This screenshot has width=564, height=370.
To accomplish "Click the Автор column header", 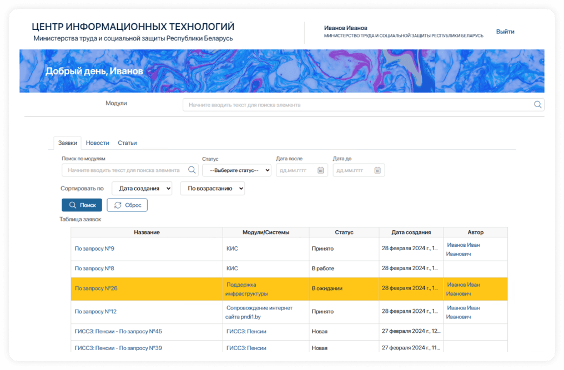I will pos(476,232).
